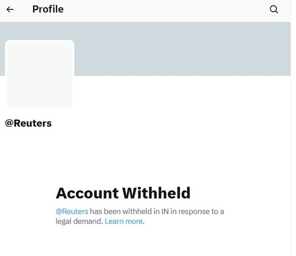The width and height of the screenshot is (296, 256).
Task: Click the "IN" country code in the notice
Action: pyautogui.click(x=165, y=211)
